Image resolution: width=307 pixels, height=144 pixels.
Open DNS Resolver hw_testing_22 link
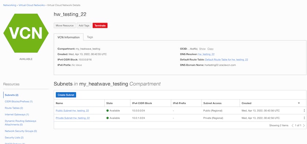pos(206,54)
